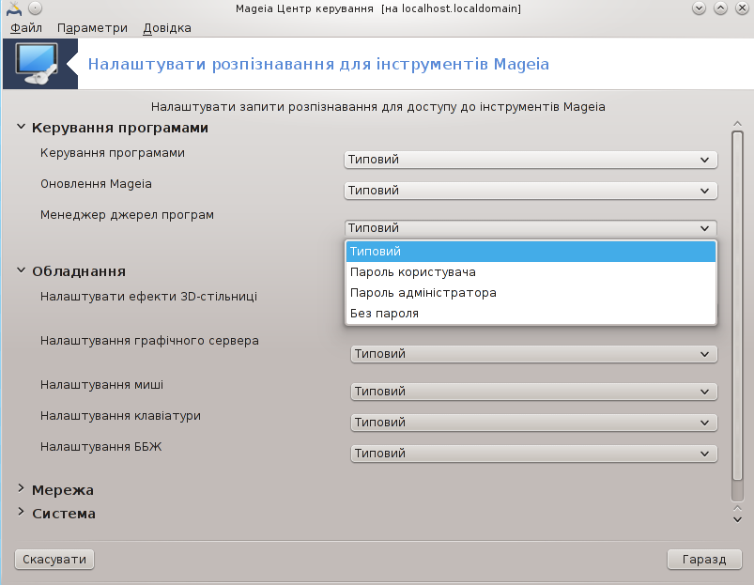Close the Mageia Control Center window

tap(742, 8)
